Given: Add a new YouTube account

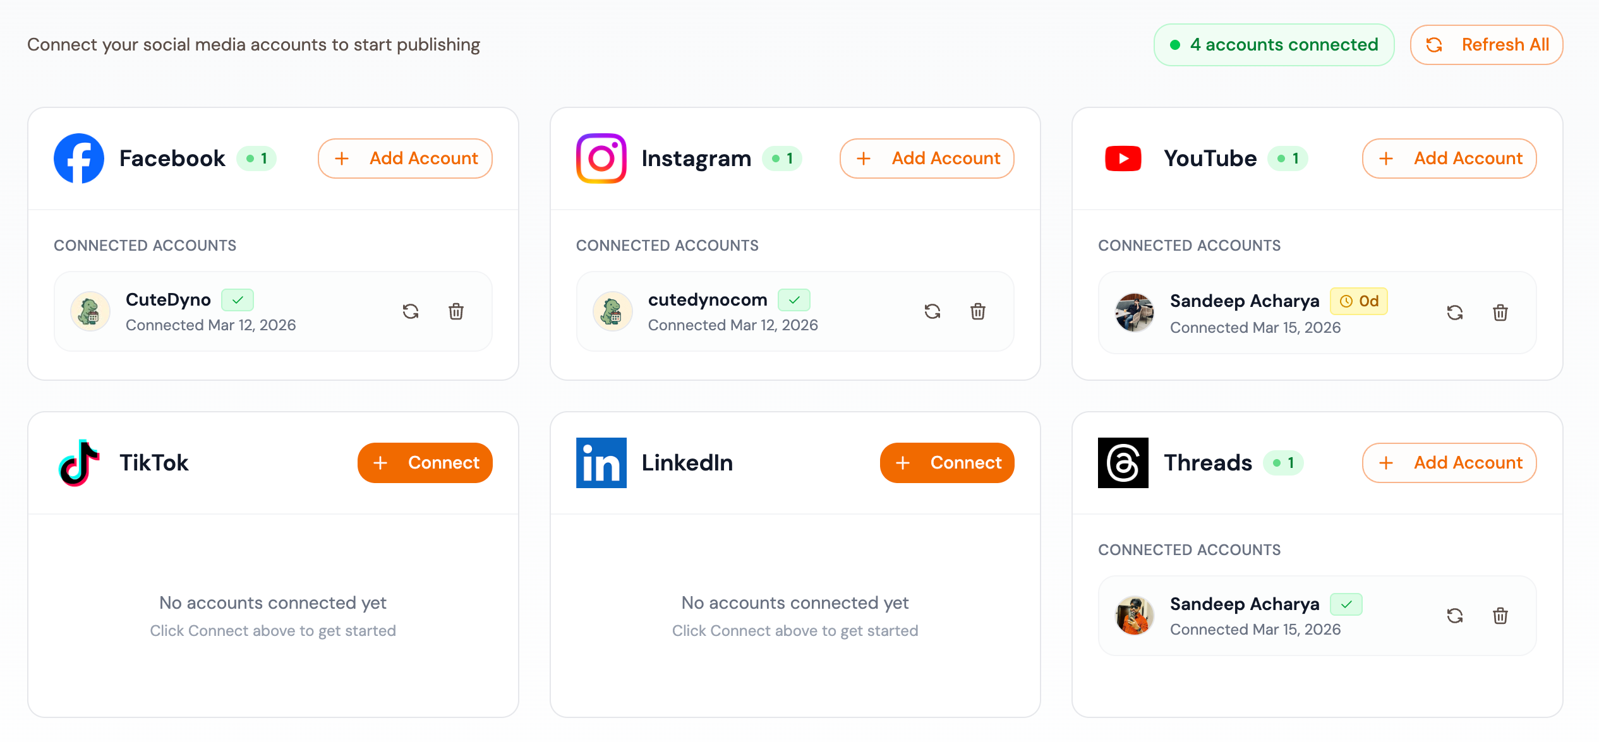Looking at the screenshot, I should (1449, 159).
